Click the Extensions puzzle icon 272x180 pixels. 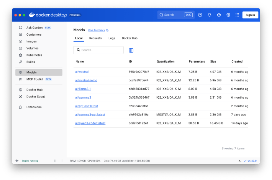[x=20, y=107]
